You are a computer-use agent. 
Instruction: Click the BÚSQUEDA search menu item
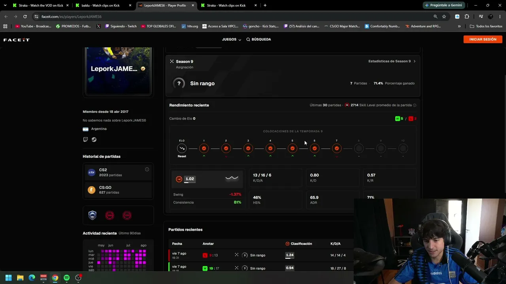(x=259, y=39)
